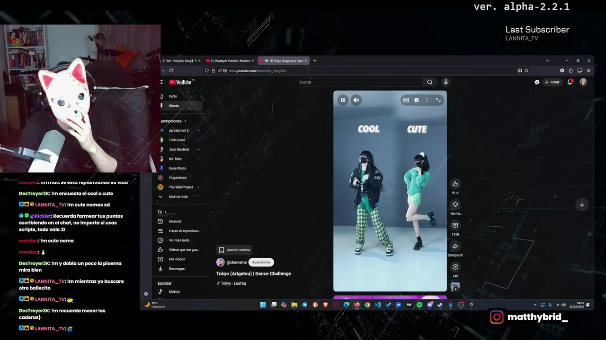Open the comments showing 1518
This screenshot has width=606, height=340.
tap(455, 225)
